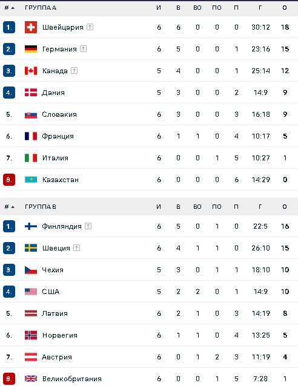Click the Finland flag icon
Screen dimensions: 298x386
click(31, 226)
